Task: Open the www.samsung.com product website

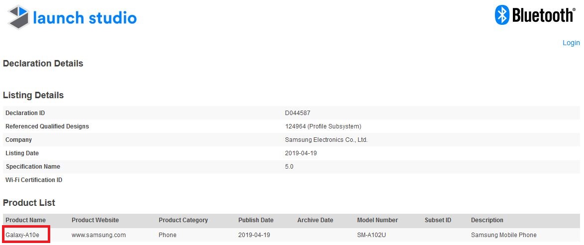Action: point(98,235)
